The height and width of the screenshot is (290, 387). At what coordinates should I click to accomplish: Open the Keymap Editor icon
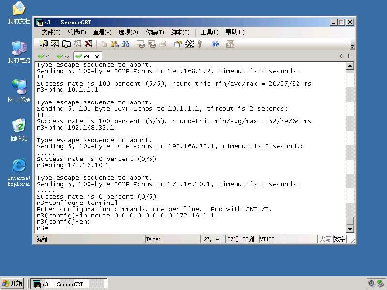[x=189, y=44]
